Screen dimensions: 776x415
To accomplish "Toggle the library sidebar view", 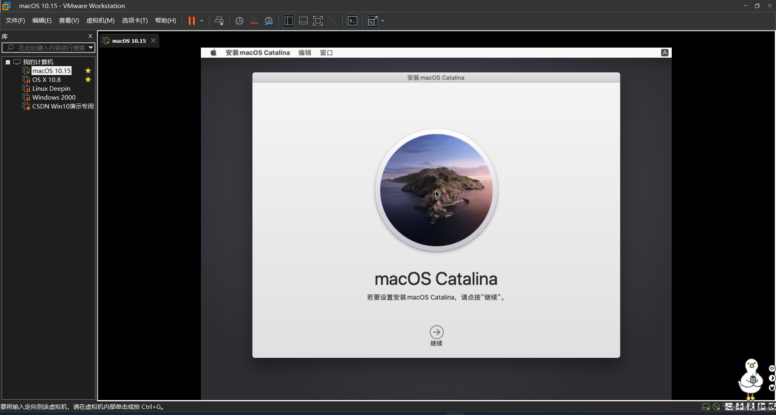I will [289, 21].
